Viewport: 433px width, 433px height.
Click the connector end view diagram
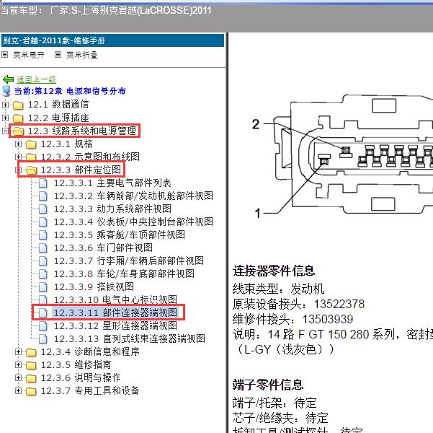tap(342, 155)
